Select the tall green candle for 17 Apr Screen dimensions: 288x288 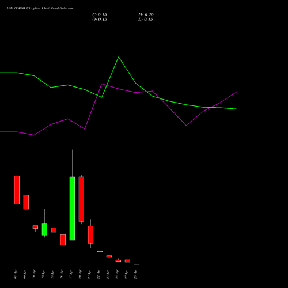point(72,209)
